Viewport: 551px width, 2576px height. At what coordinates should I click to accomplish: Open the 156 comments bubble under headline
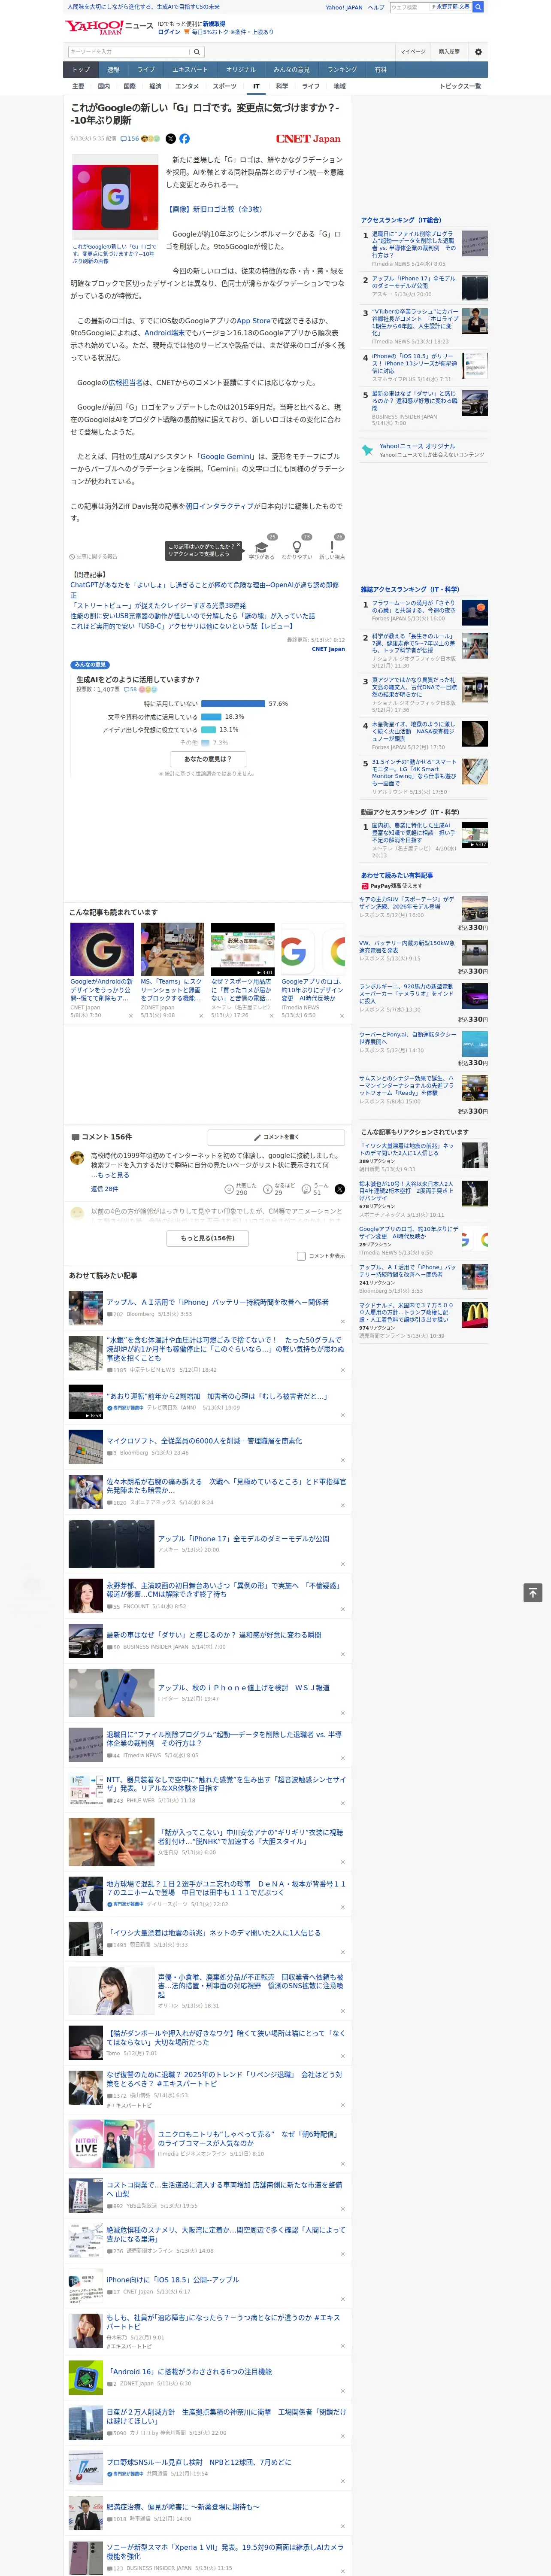tap(131, 139)
